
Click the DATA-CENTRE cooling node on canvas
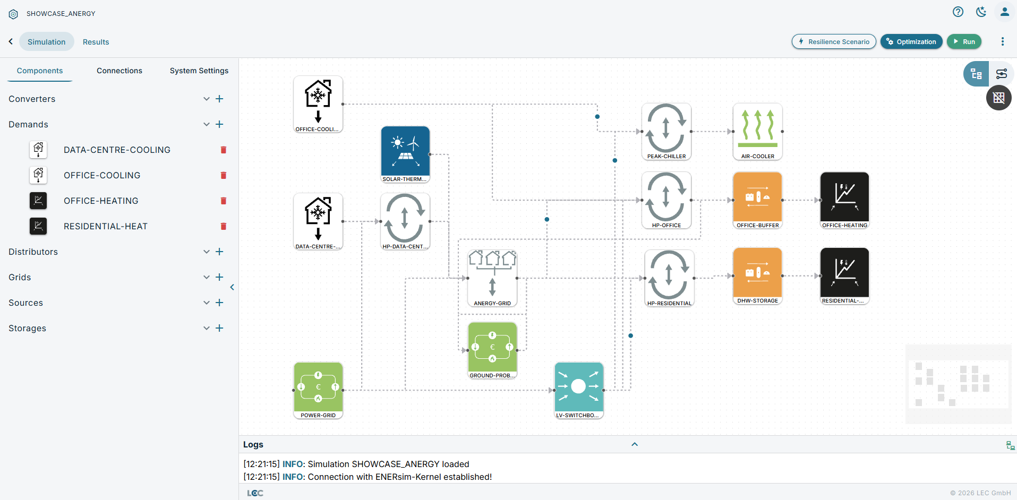318,221
